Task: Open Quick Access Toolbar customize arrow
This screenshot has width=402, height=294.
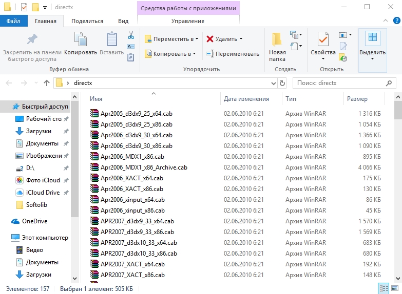Action: click(x=45, y=8)
